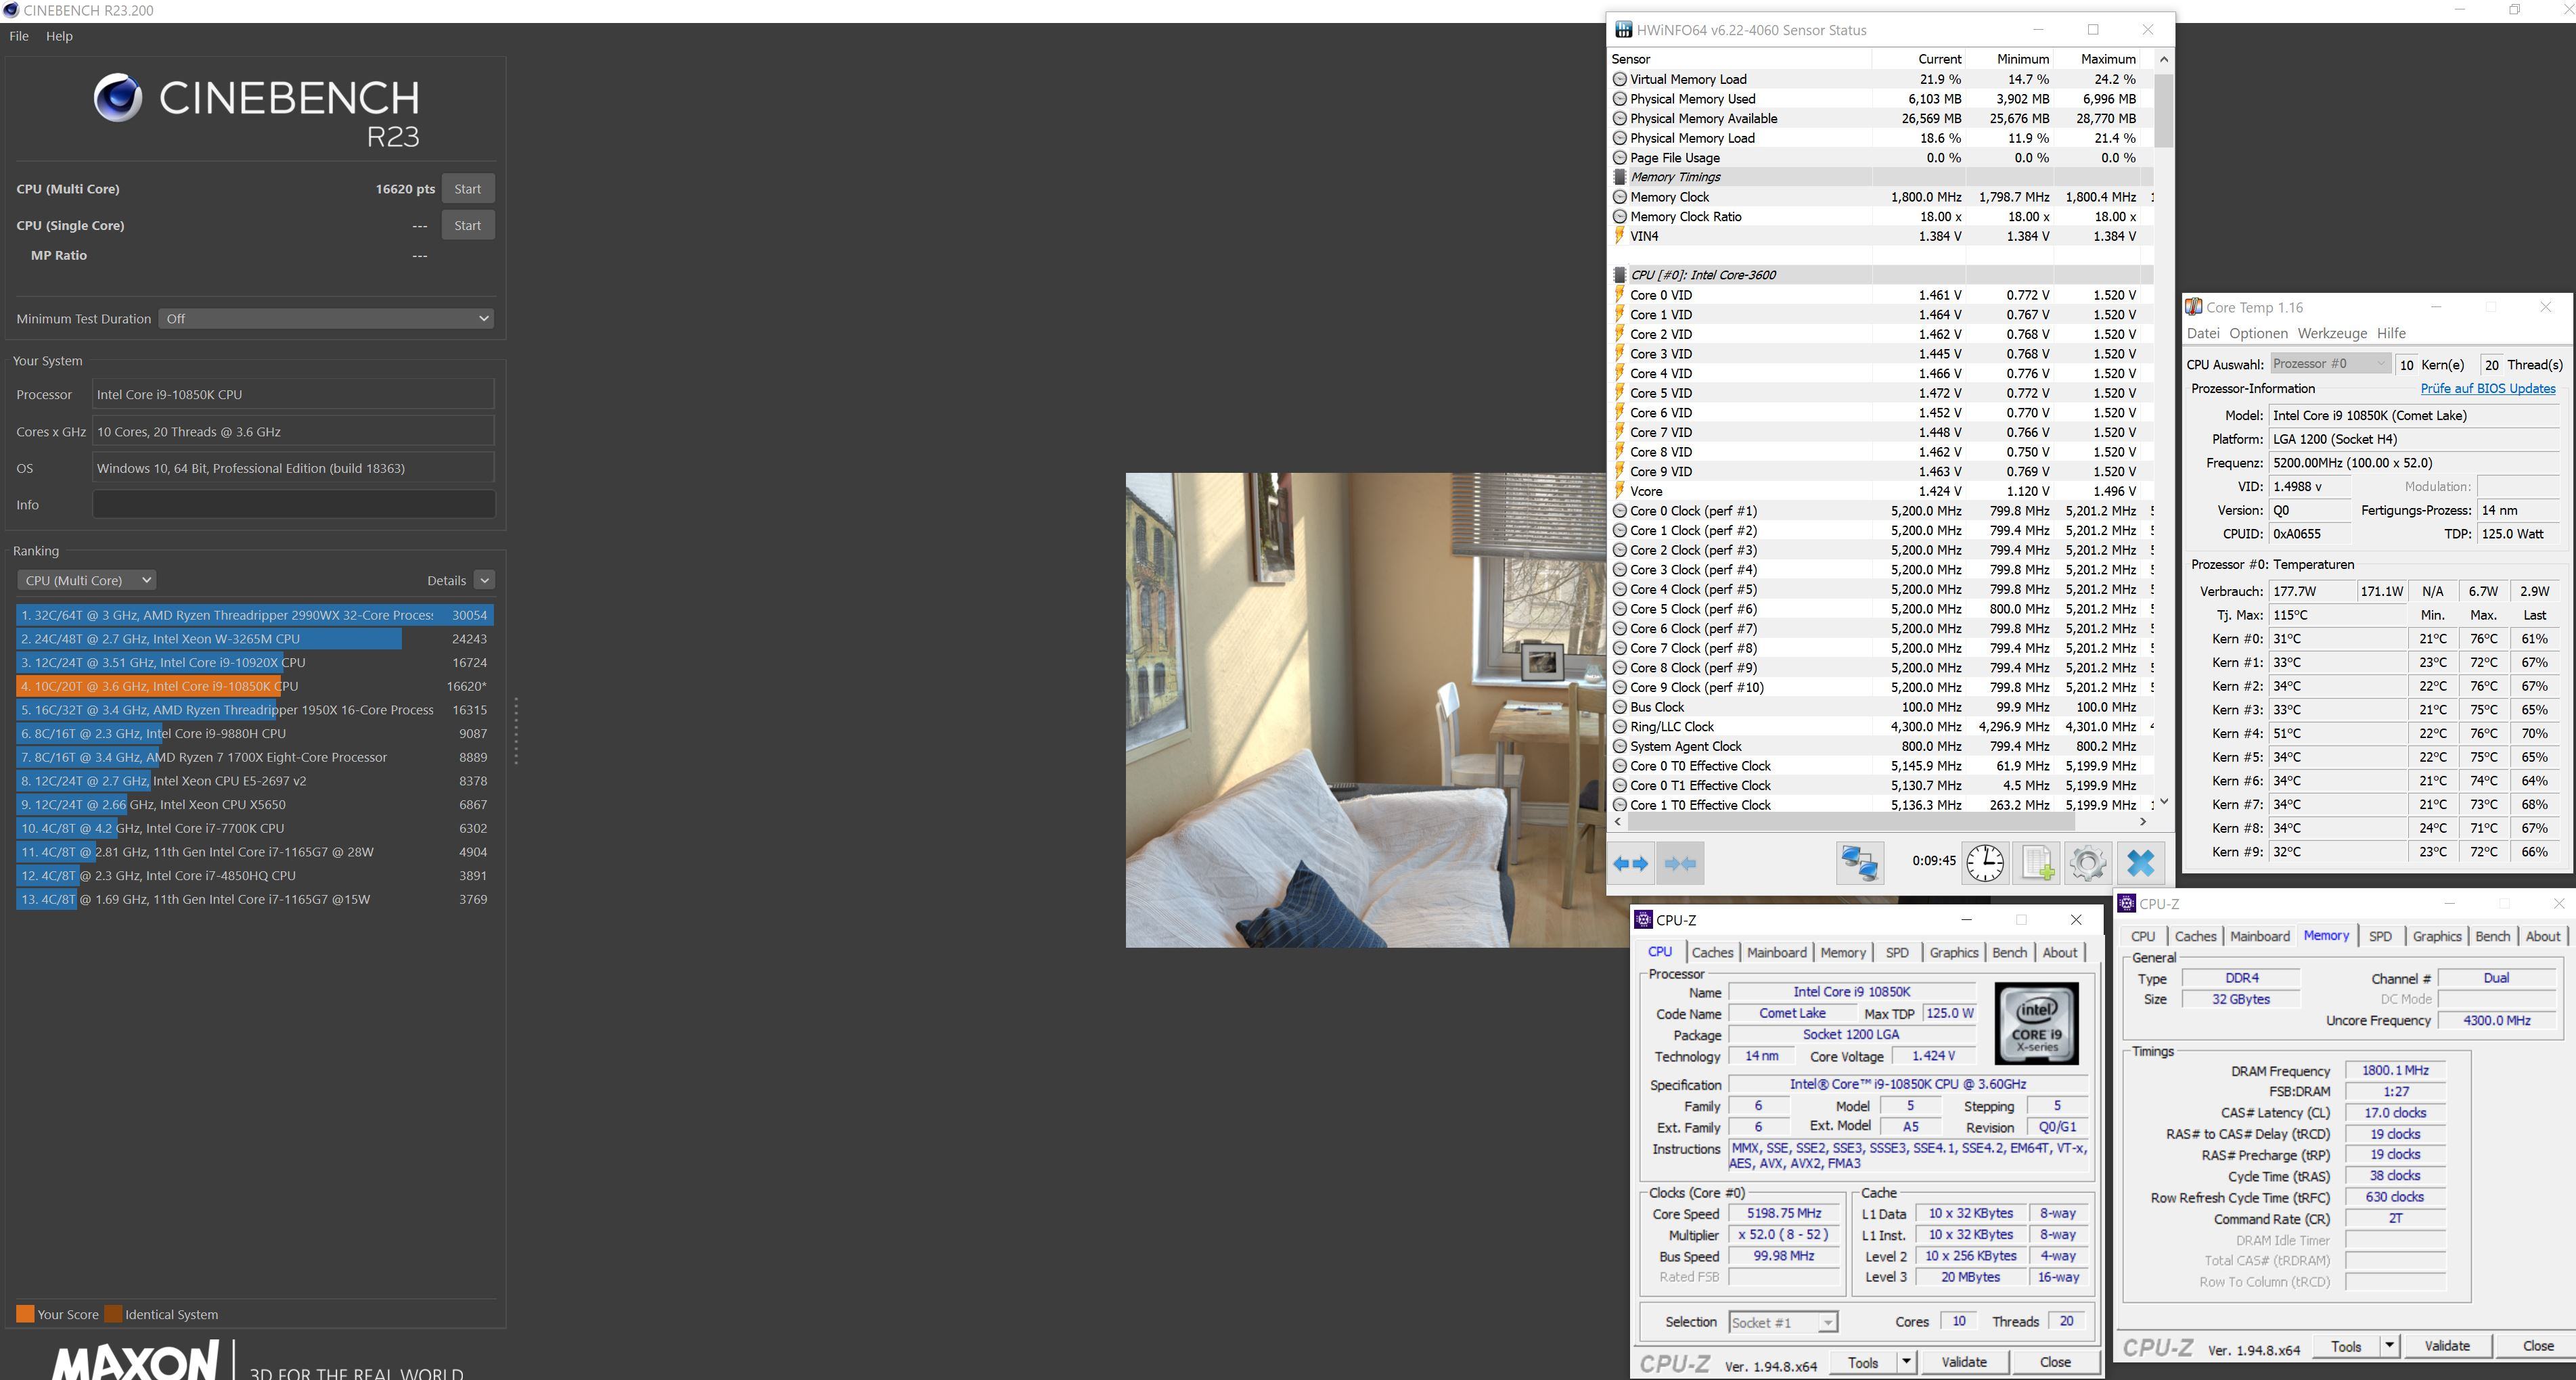2576x1380 pixels.
Task: Open Core Temp Prozessor #0 selector
Action: pos(2330,364)
